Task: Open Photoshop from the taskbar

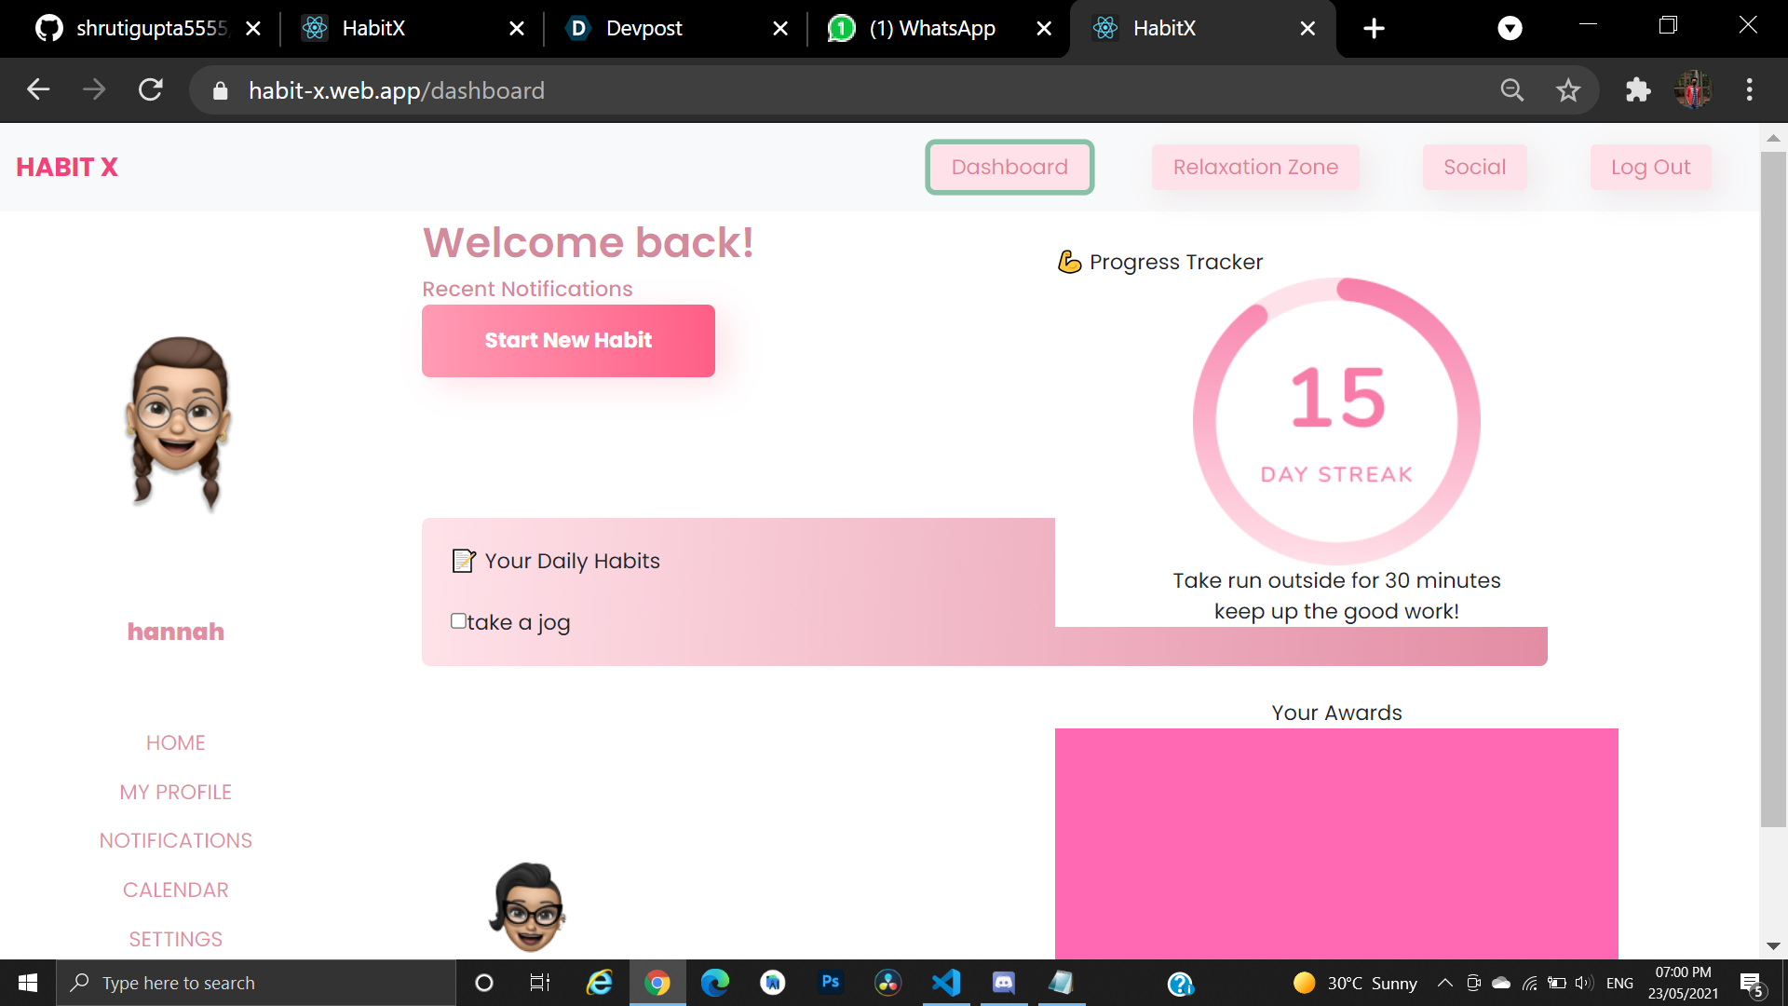Action: tap(831, 983)
